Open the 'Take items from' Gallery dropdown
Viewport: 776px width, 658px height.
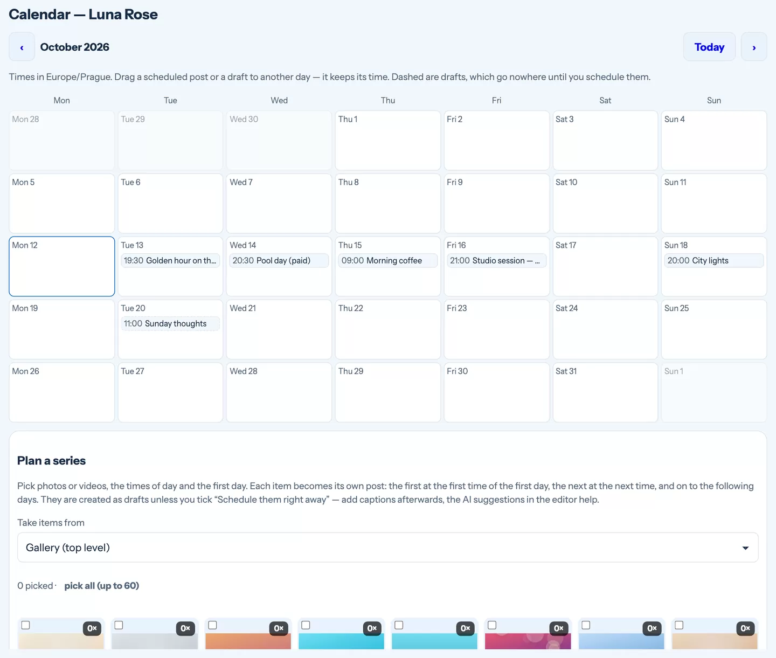pos(387,548)
